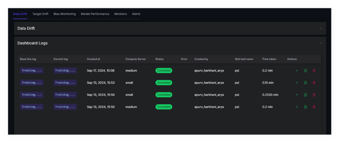Select date Sep 17, 2024, 10:08

coord(101,71)
